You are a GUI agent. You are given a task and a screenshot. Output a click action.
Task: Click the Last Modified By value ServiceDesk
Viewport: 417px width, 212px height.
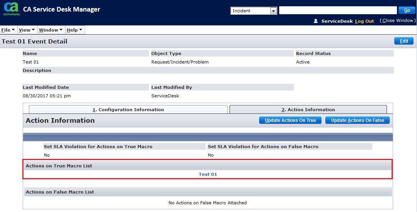(165, 96)
